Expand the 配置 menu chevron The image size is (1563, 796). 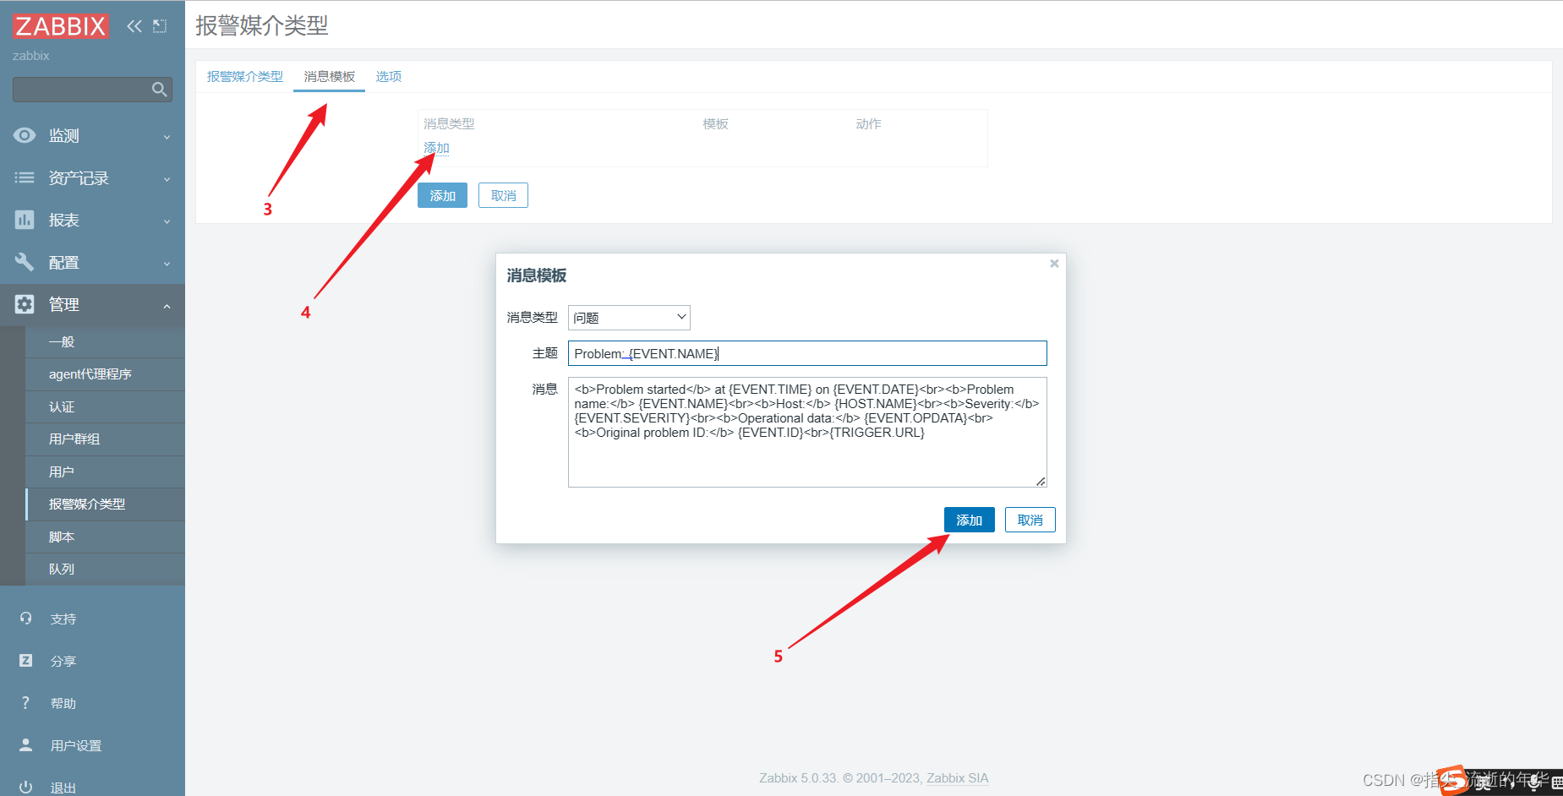167,264
